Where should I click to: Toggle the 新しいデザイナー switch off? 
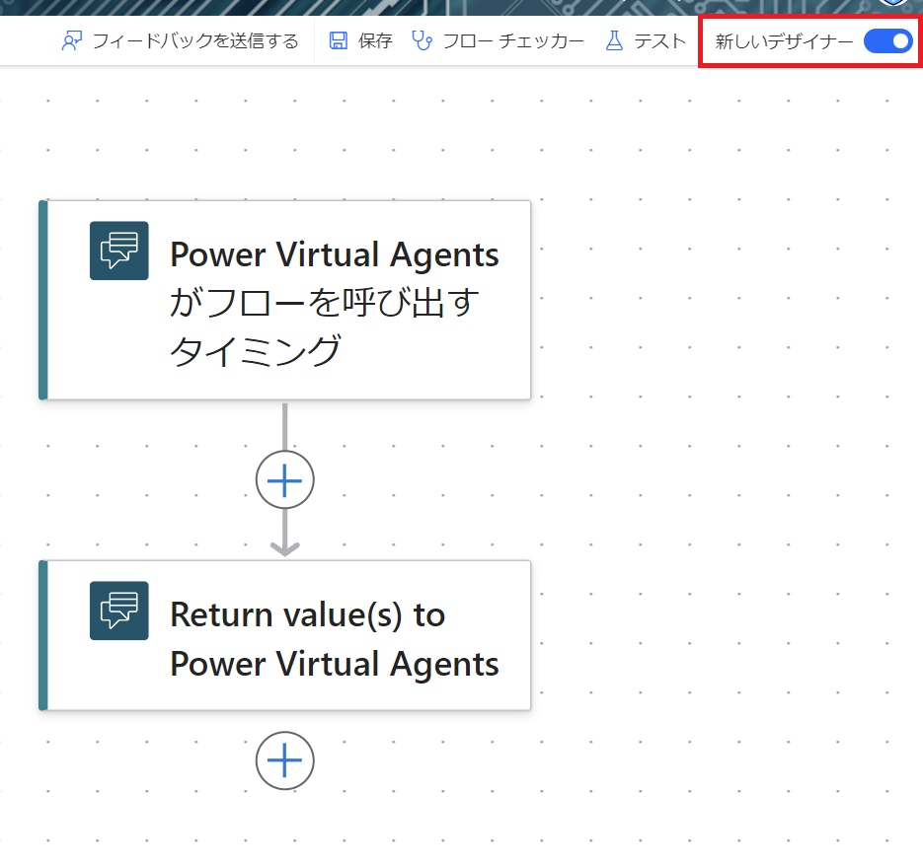click(x=887, y=41)
